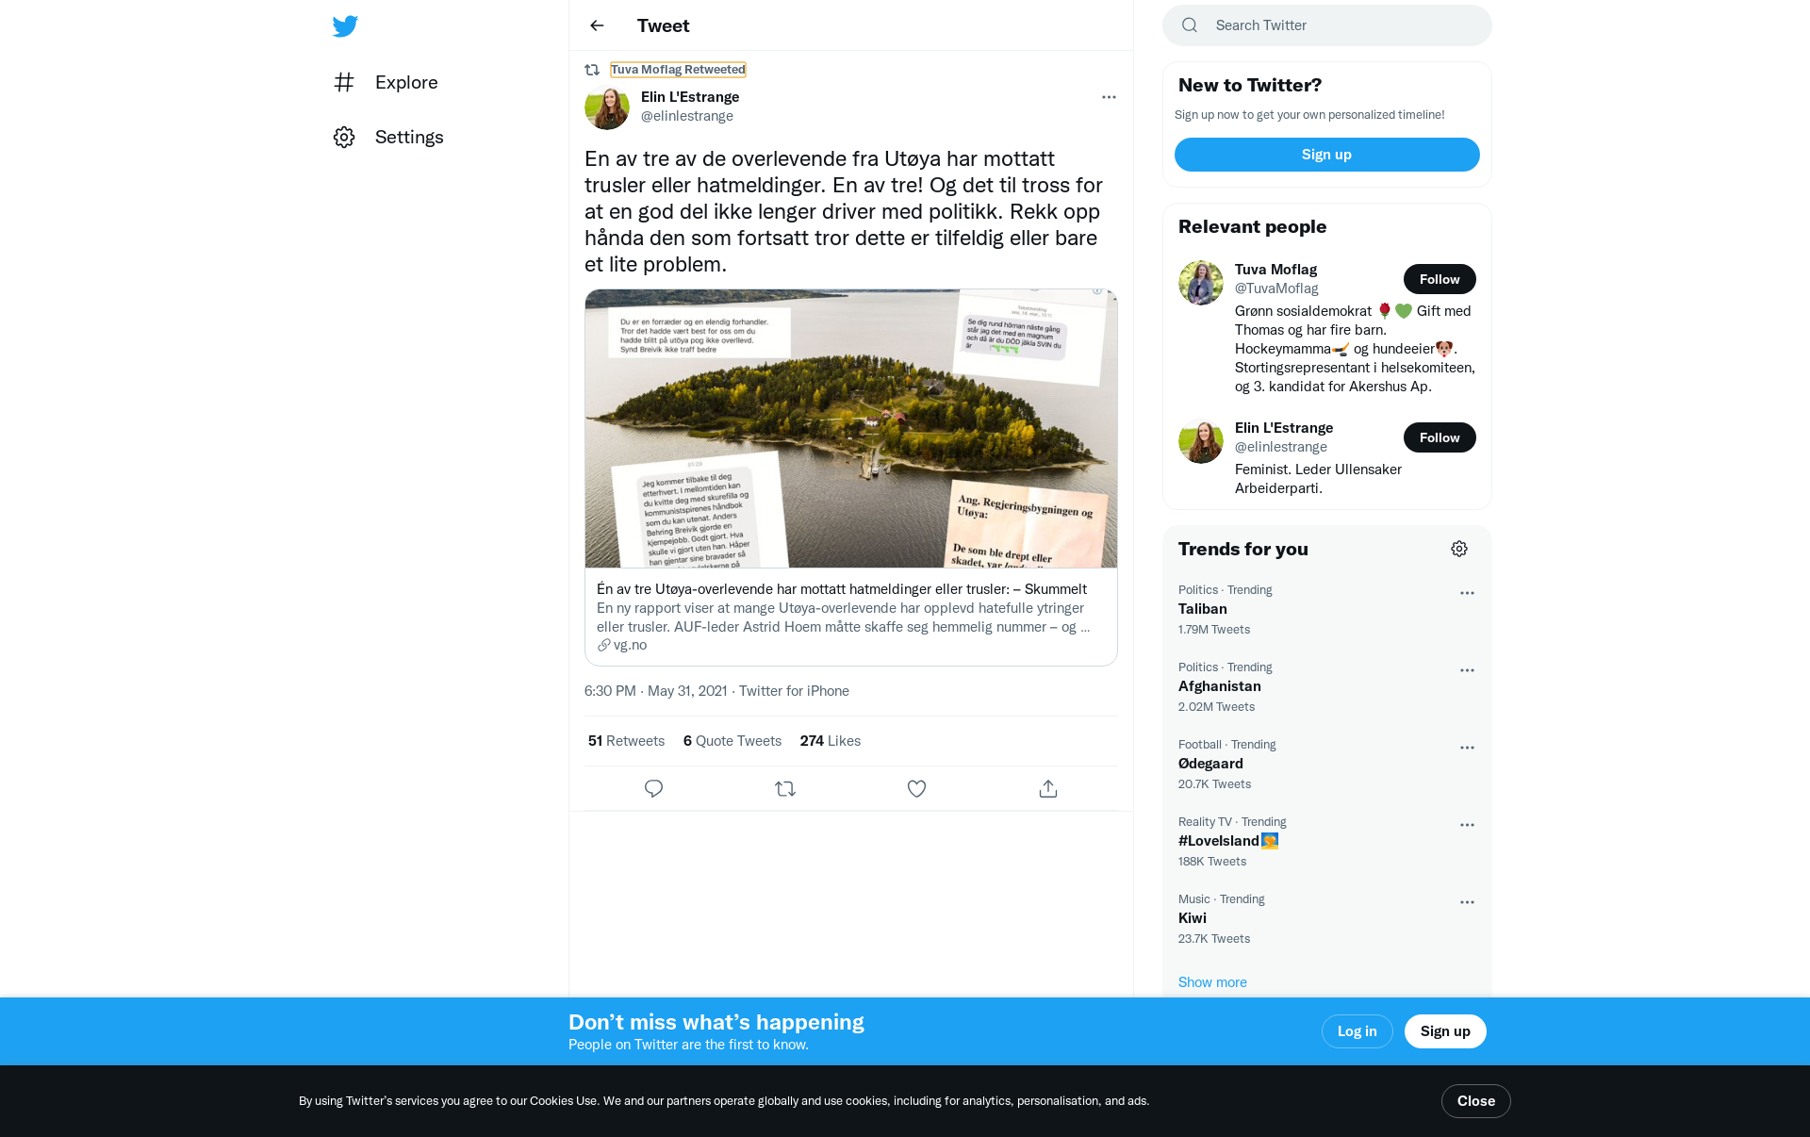Open more options for the Ødegaard trend
The image size is (1810, 1137).
click(1467, 748)
